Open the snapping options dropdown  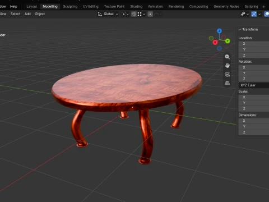(x=141, y=14)
